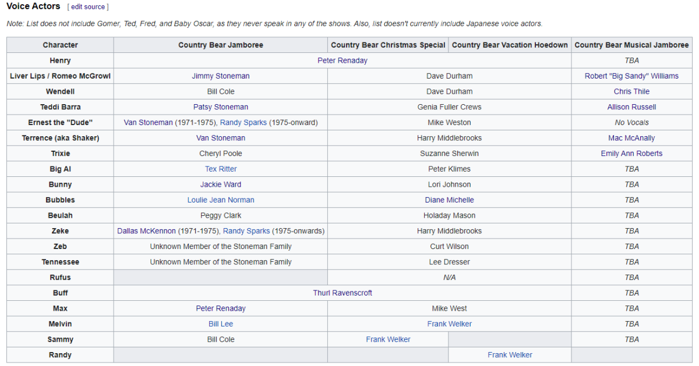
Task: Click the Lee Dresser cell
Action: tap(449, 262)
